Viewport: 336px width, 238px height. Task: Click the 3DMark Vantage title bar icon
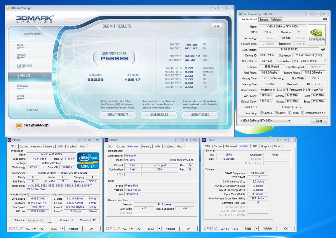pos(8,8)
